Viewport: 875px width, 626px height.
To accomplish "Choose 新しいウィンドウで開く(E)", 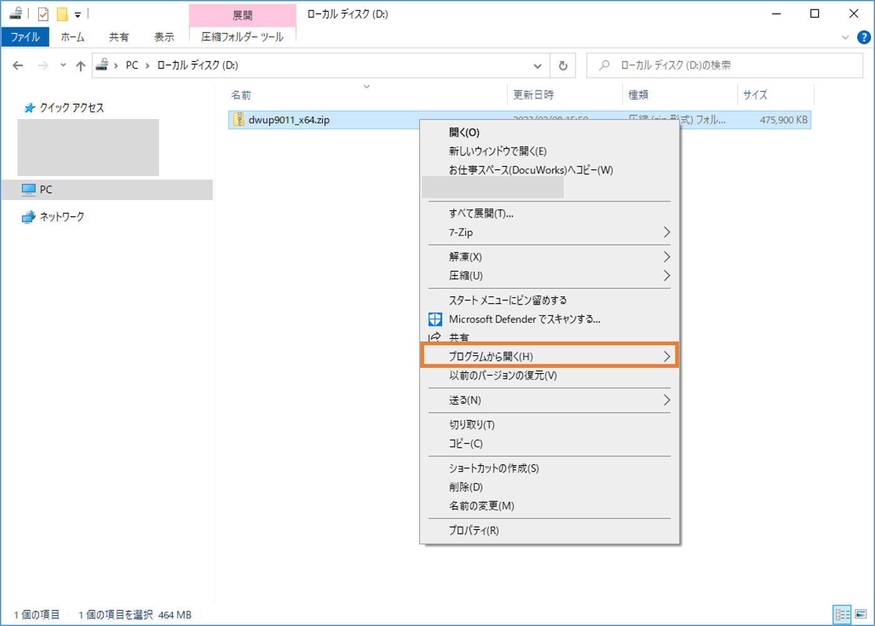I will pos(549,151).
